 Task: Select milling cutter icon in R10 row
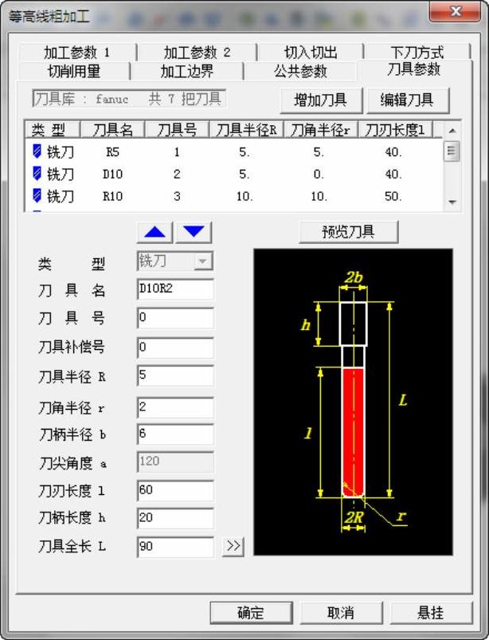click(37, 195)
